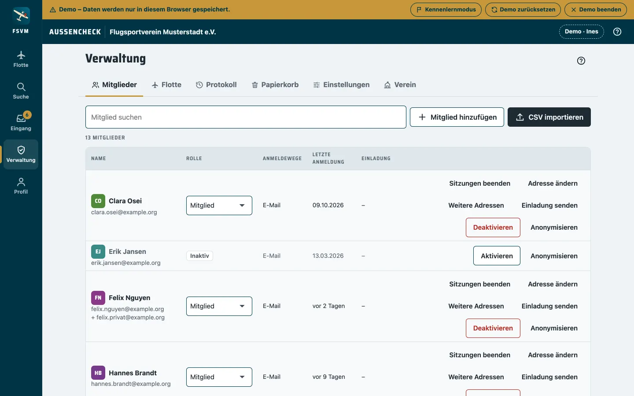The height and width of the screenshot is (396, 634).
Task: Click Einladung senden for Clara Osei
Action: pos(549,205)
